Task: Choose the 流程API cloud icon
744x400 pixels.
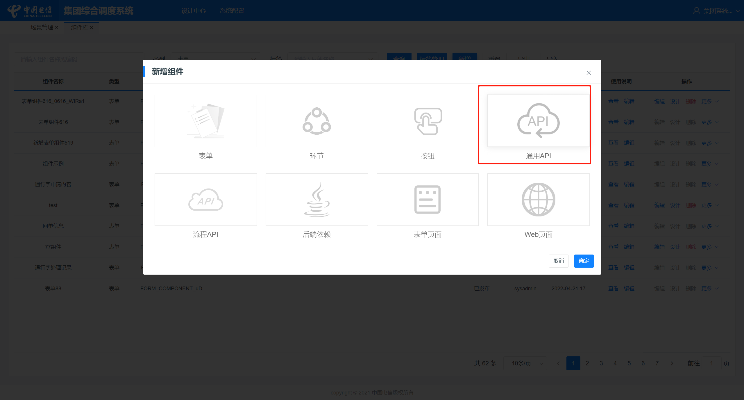Action: 205,199
